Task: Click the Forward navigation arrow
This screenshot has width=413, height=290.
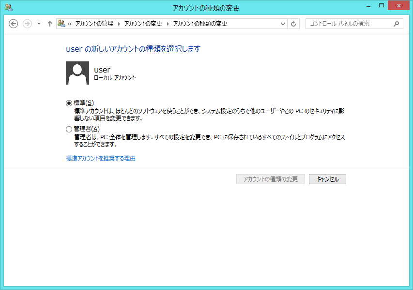Action: (27, 24)
